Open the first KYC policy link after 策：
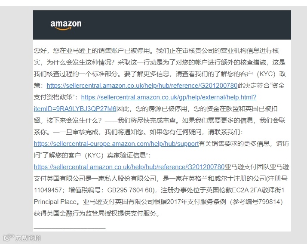307x244 pixels. click(x=142, y=86)
